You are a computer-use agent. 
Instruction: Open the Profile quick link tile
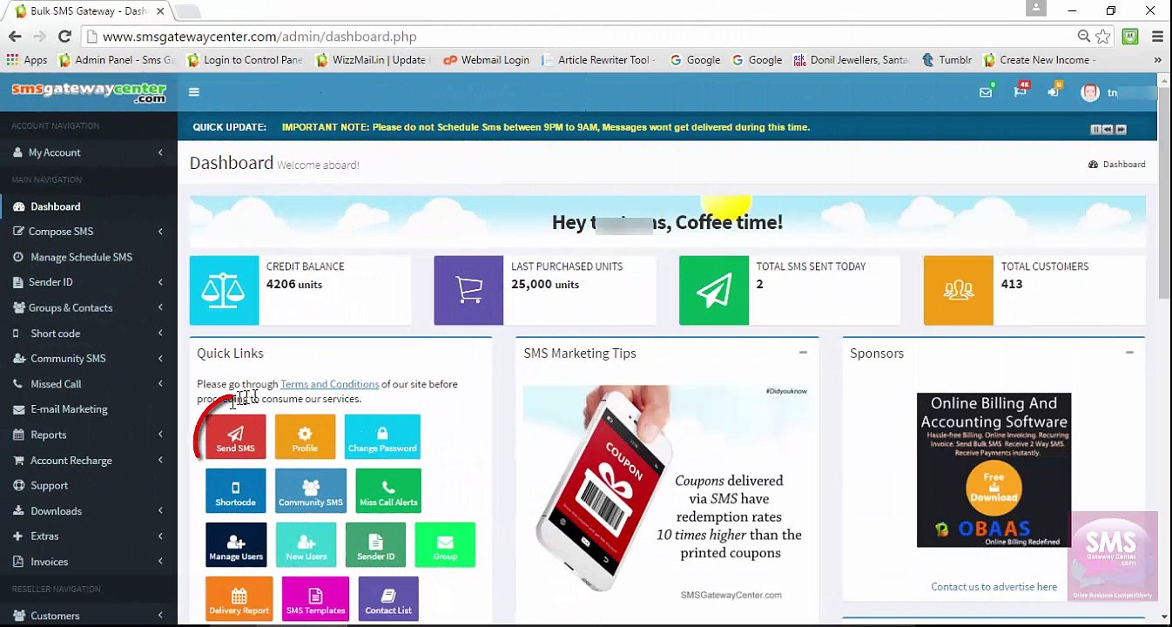(x=305, y=437)
